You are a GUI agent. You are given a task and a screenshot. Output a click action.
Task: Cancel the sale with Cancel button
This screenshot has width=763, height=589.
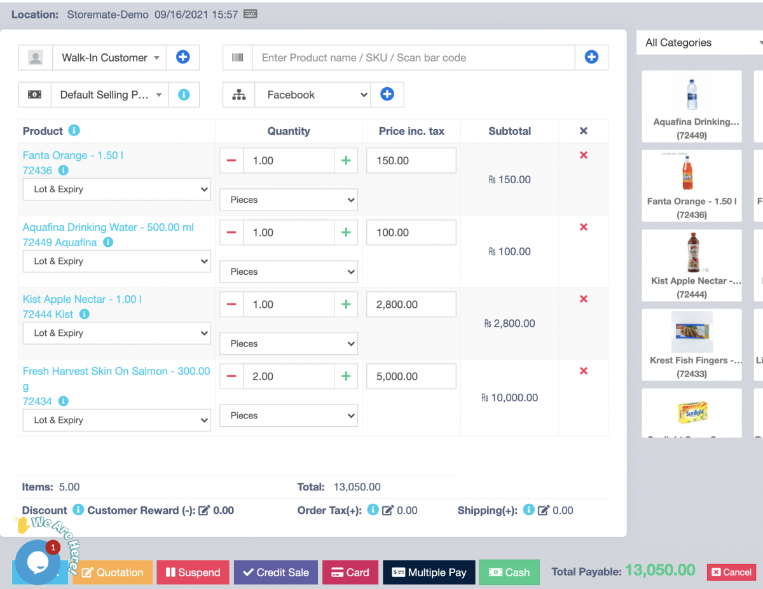click(x=731, y=572)
